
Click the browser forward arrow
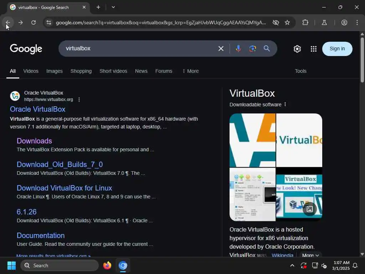point(20,22)
